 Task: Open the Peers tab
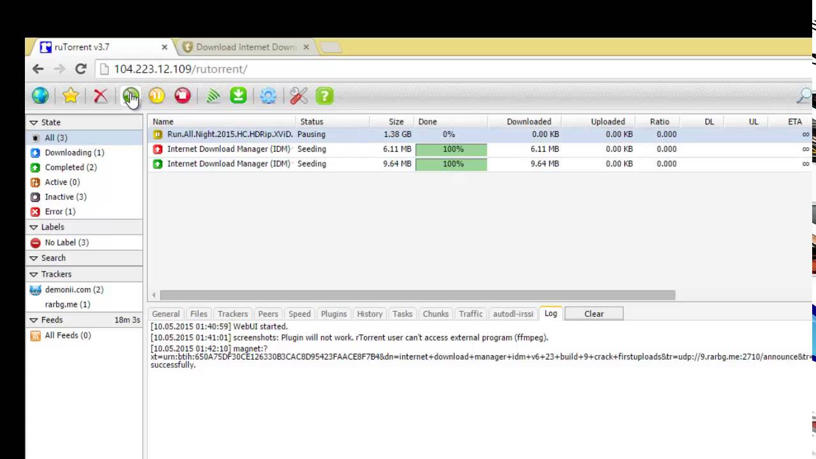tap(268, 314)
